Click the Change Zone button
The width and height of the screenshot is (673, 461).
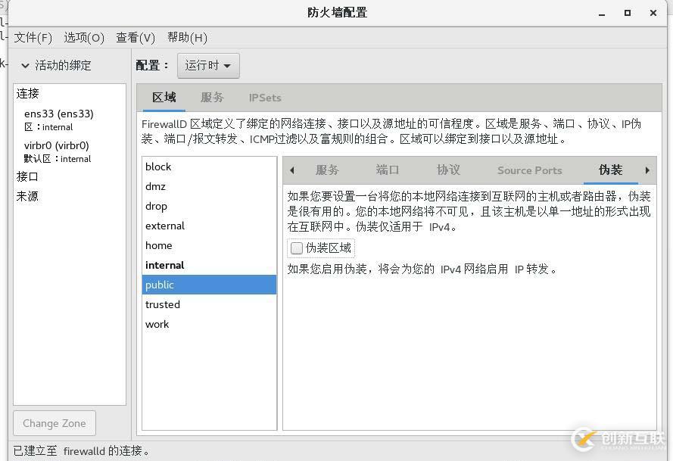tap(55, 423)
